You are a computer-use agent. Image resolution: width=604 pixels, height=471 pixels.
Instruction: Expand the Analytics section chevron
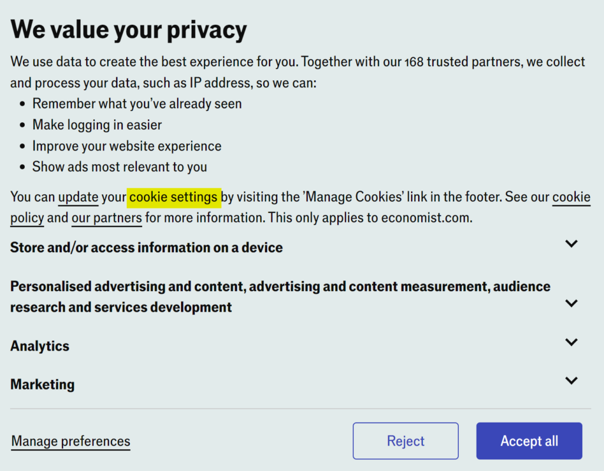click(x=571, y=342)
